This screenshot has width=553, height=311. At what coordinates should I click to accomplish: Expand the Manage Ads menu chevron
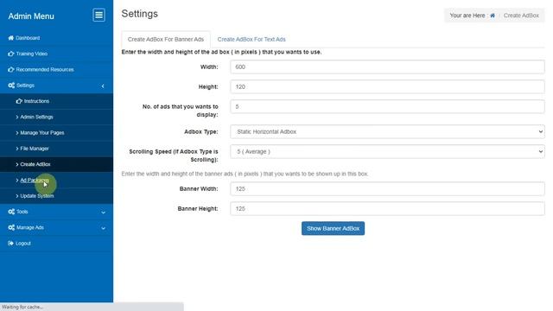103,228
